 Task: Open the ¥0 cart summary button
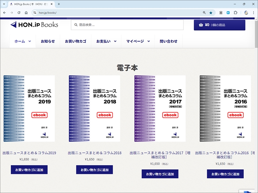[220, 25]
